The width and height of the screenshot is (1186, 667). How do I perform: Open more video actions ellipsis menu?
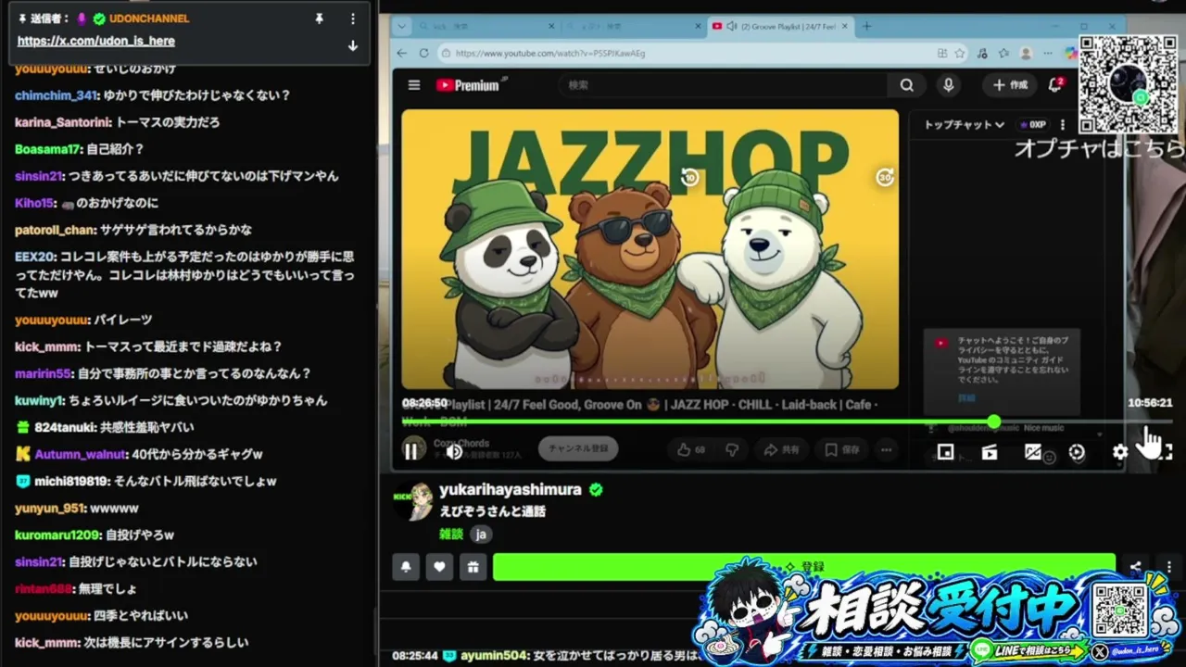pyautogui.click(x=887, y=449)
